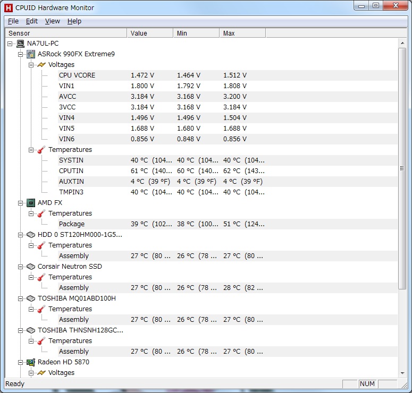Click thermometer icon under TOSHIBA THNSNH128GC
The width and height of the screenshot is (412, 393).
click(41, 341)
